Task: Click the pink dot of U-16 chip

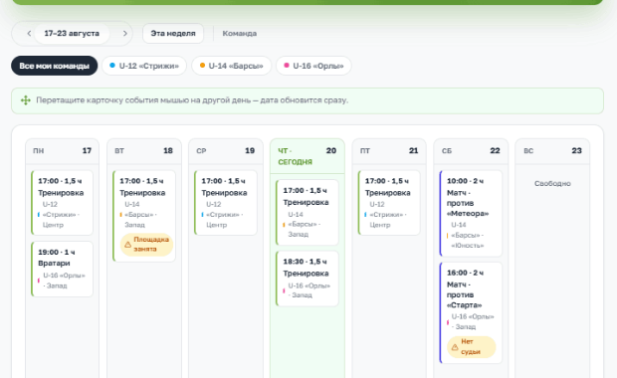Action: tap(287, 66)
